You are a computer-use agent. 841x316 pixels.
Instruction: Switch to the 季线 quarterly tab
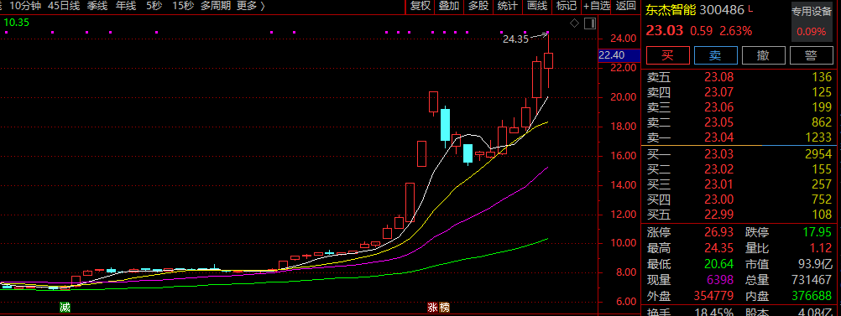coord(97,7)
